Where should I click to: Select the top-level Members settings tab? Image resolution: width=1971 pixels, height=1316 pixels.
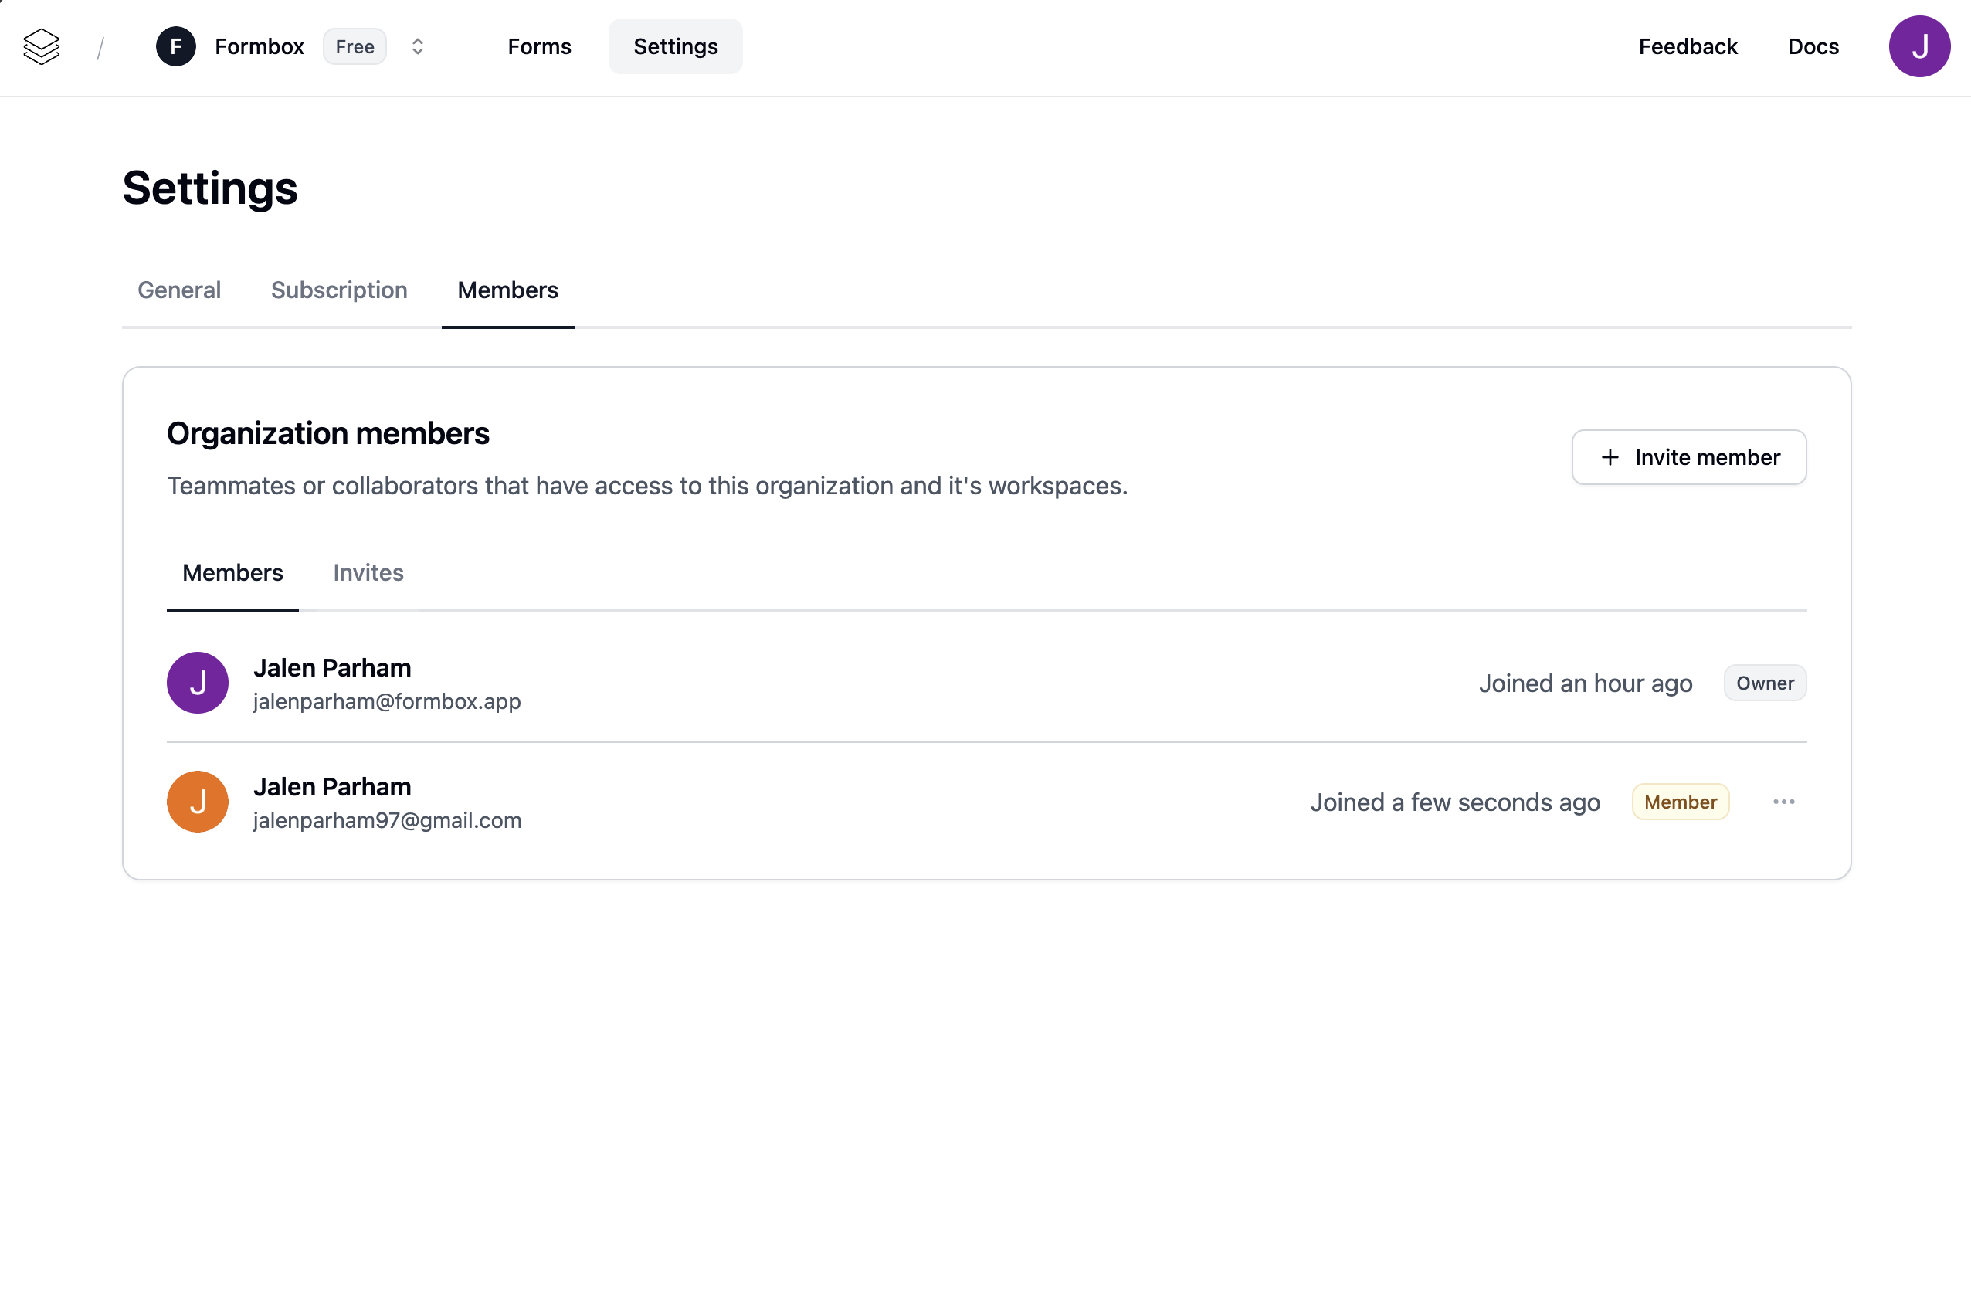pyautogui.click(x=507, y=290)
